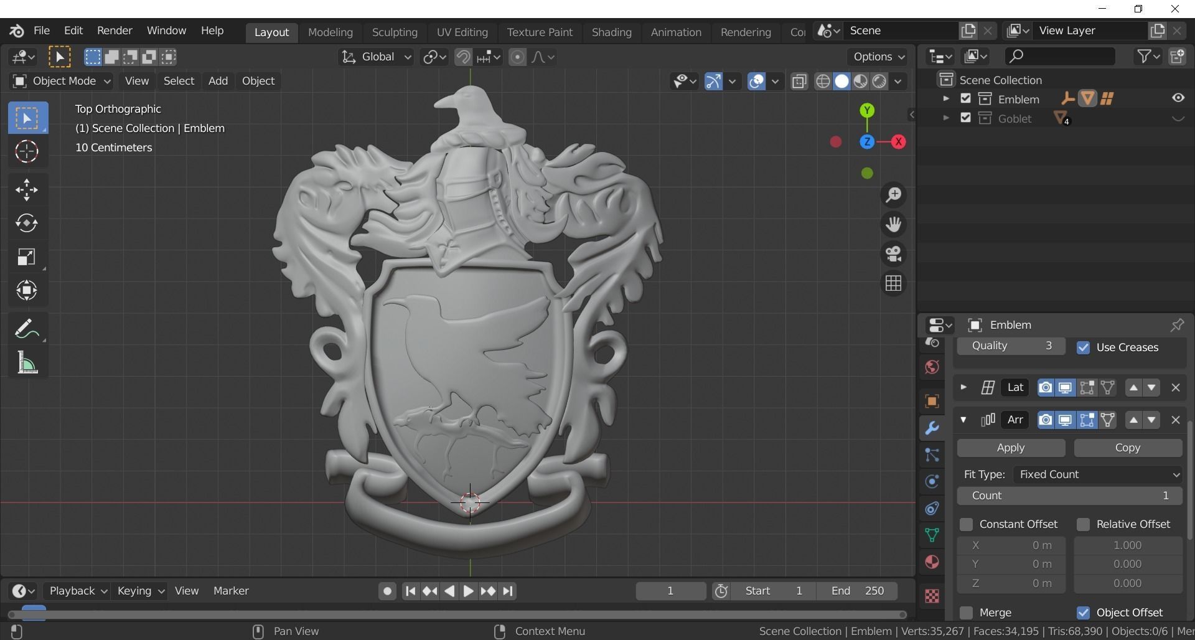The image size is (1195, 640).
Task: Toggle camera view icon
Action: pos(894,254)
